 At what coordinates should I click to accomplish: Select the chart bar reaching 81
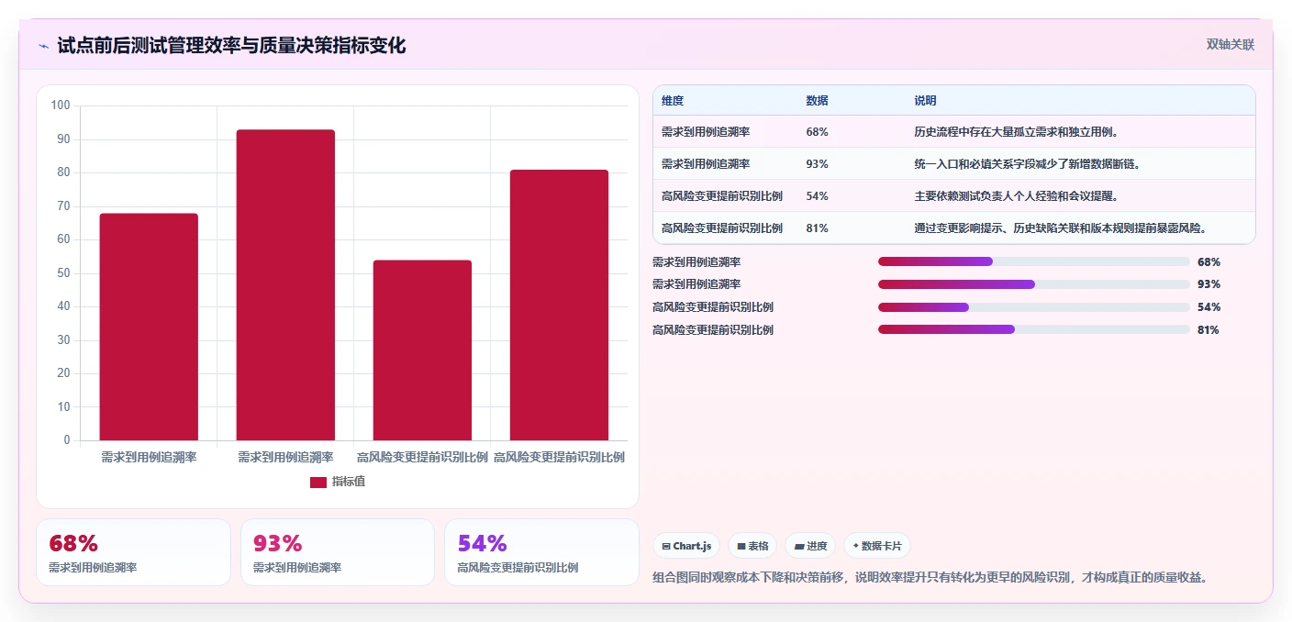(x=559, y=305)
